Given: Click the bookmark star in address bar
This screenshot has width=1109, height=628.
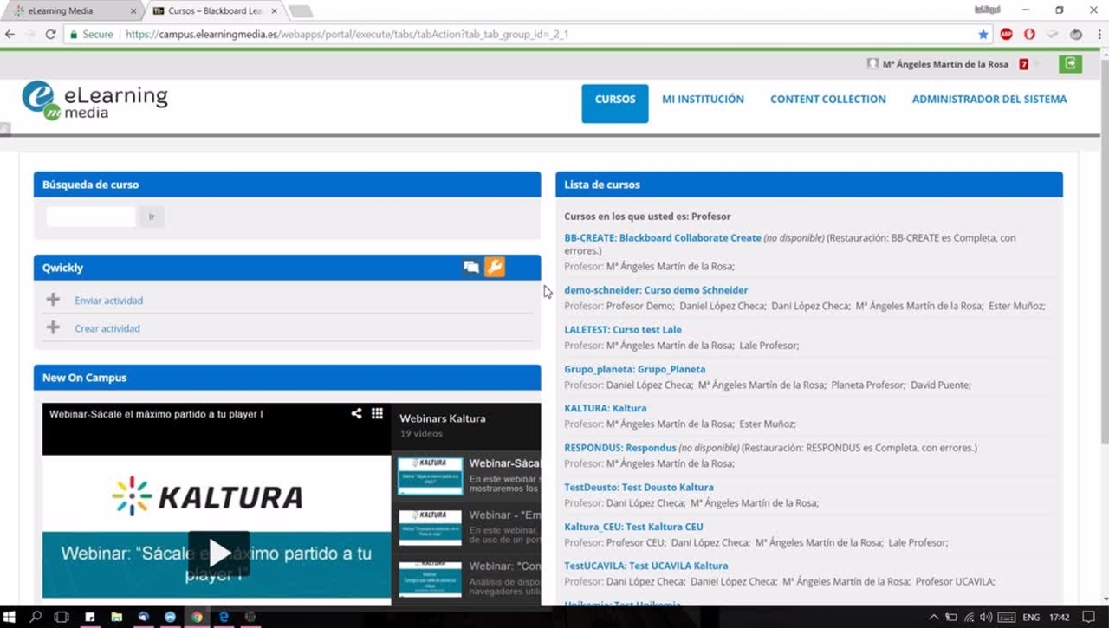Looking at the screenshot, I should (983, 35).
